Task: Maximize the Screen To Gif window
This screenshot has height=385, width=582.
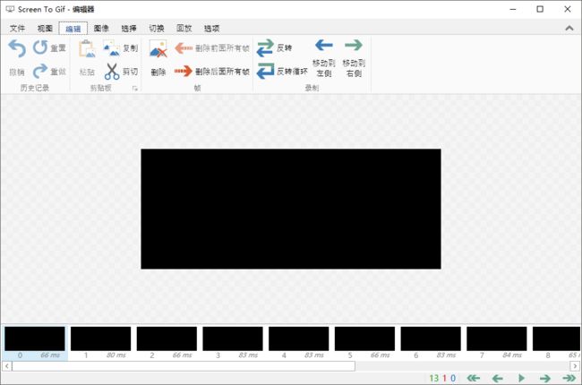Action: [540, 9]
